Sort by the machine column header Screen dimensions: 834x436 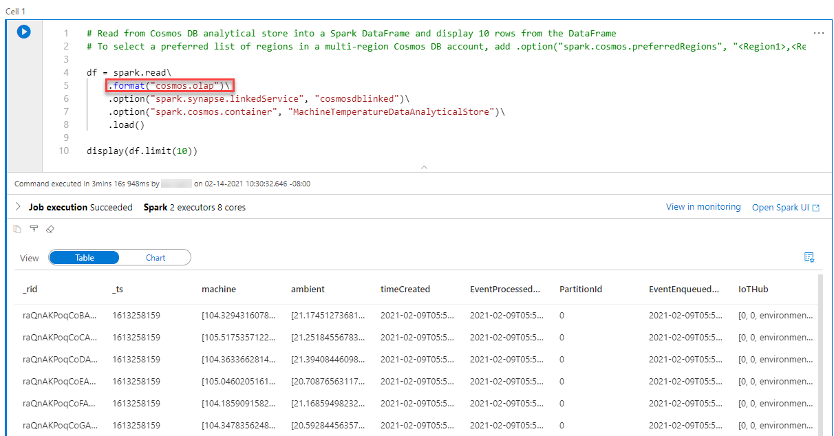(219, 289)
